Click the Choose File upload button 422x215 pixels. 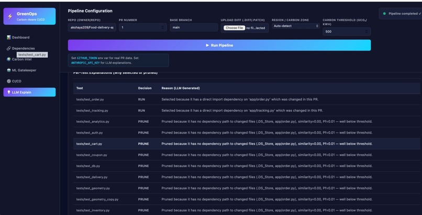[x=234, y=28]
